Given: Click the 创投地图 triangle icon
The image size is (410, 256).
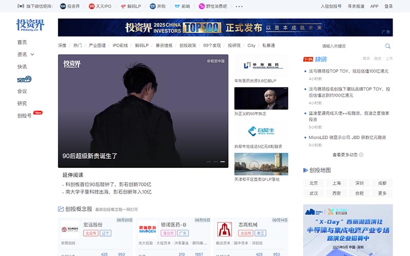Looking at the screenshot, I should tap(305, 170).
